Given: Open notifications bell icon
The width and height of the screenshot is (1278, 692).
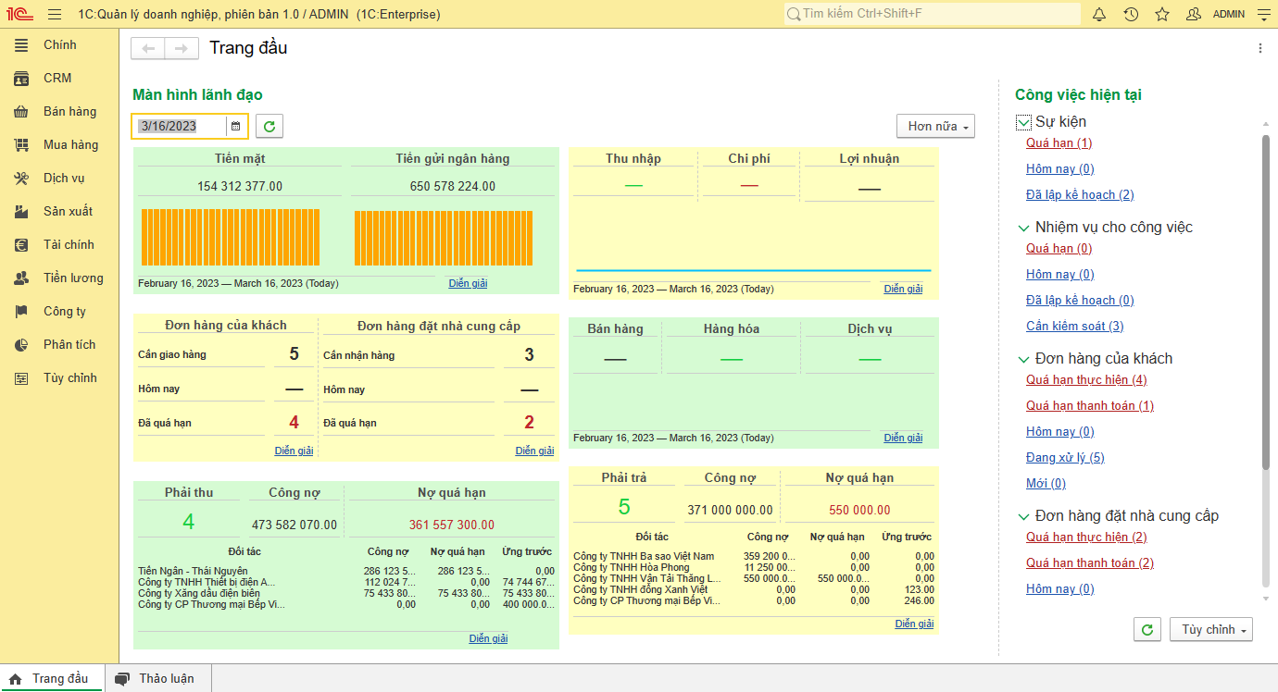Looking at the screenshot, I should [x=1099, y=14].
